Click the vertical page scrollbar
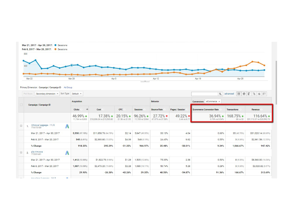The width and height of the screenshot is (293, 220). [x=276, y=82]
